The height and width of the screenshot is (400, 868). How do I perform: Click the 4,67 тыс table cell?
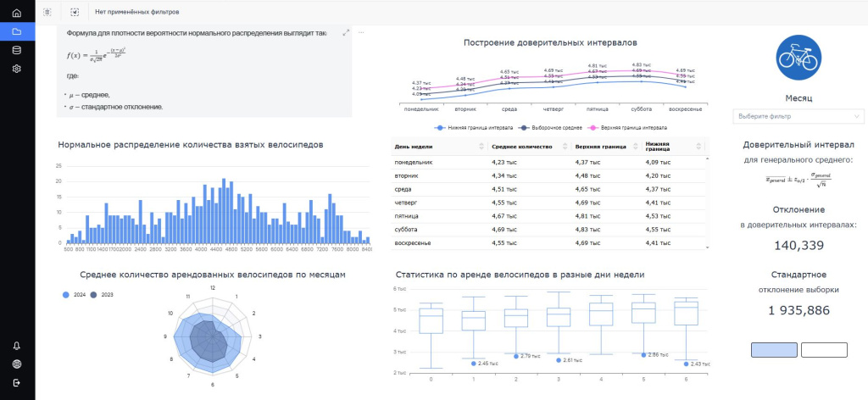[x=504, y=216]
